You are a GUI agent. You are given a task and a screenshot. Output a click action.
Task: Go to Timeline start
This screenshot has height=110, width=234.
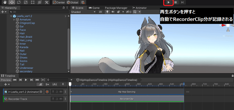click(15, 80)
